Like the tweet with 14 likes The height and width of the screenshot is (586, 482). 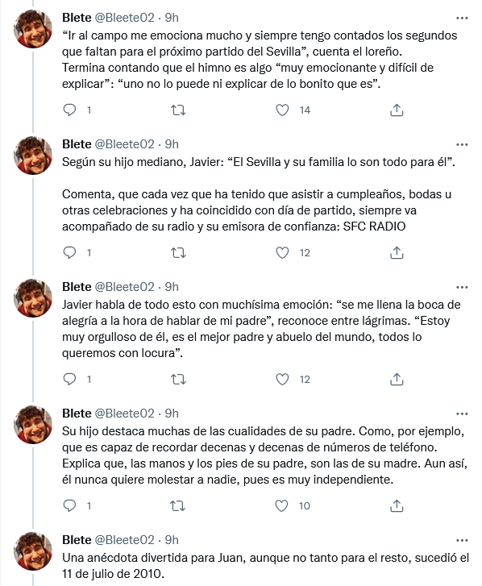tap(282, 110)
